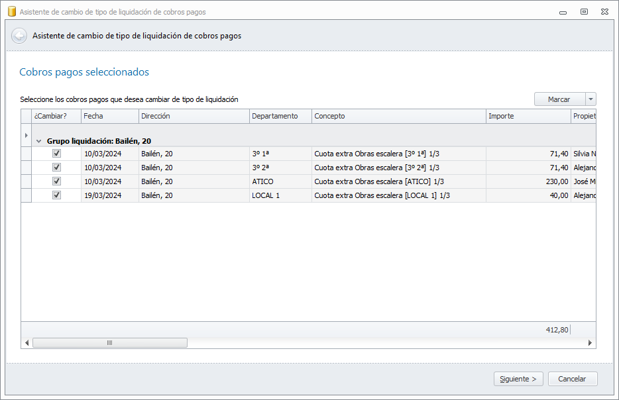619x400 pixels.
Task: Click the yellow database icon in the title bar
Action: point(11,11)
